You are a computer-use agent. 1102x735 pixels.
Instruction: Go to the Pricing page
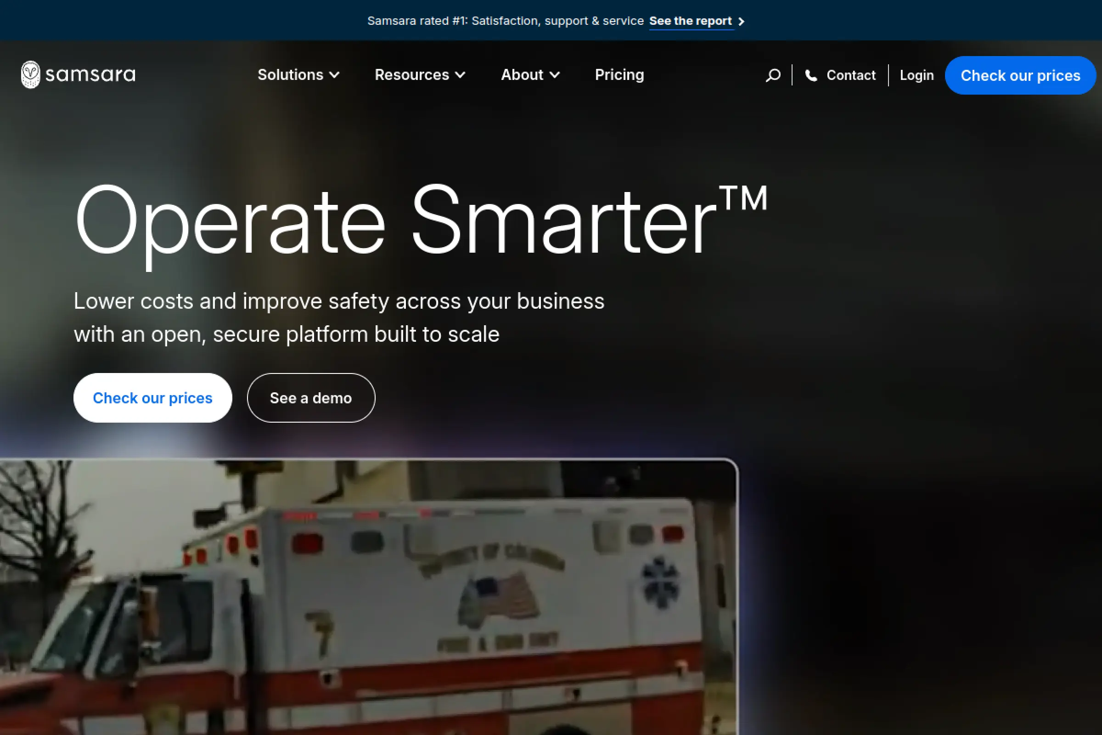[619, 75]
